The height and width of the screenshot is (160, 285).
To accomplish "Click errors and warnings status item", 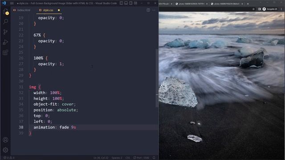I will [9, 158].
